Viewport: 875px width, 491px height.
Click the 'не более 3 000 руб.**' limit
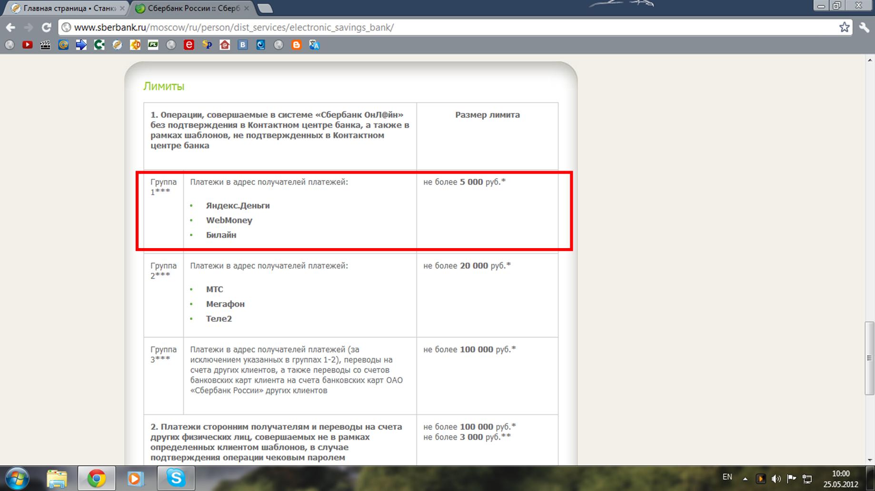click(x=467, y=437)
